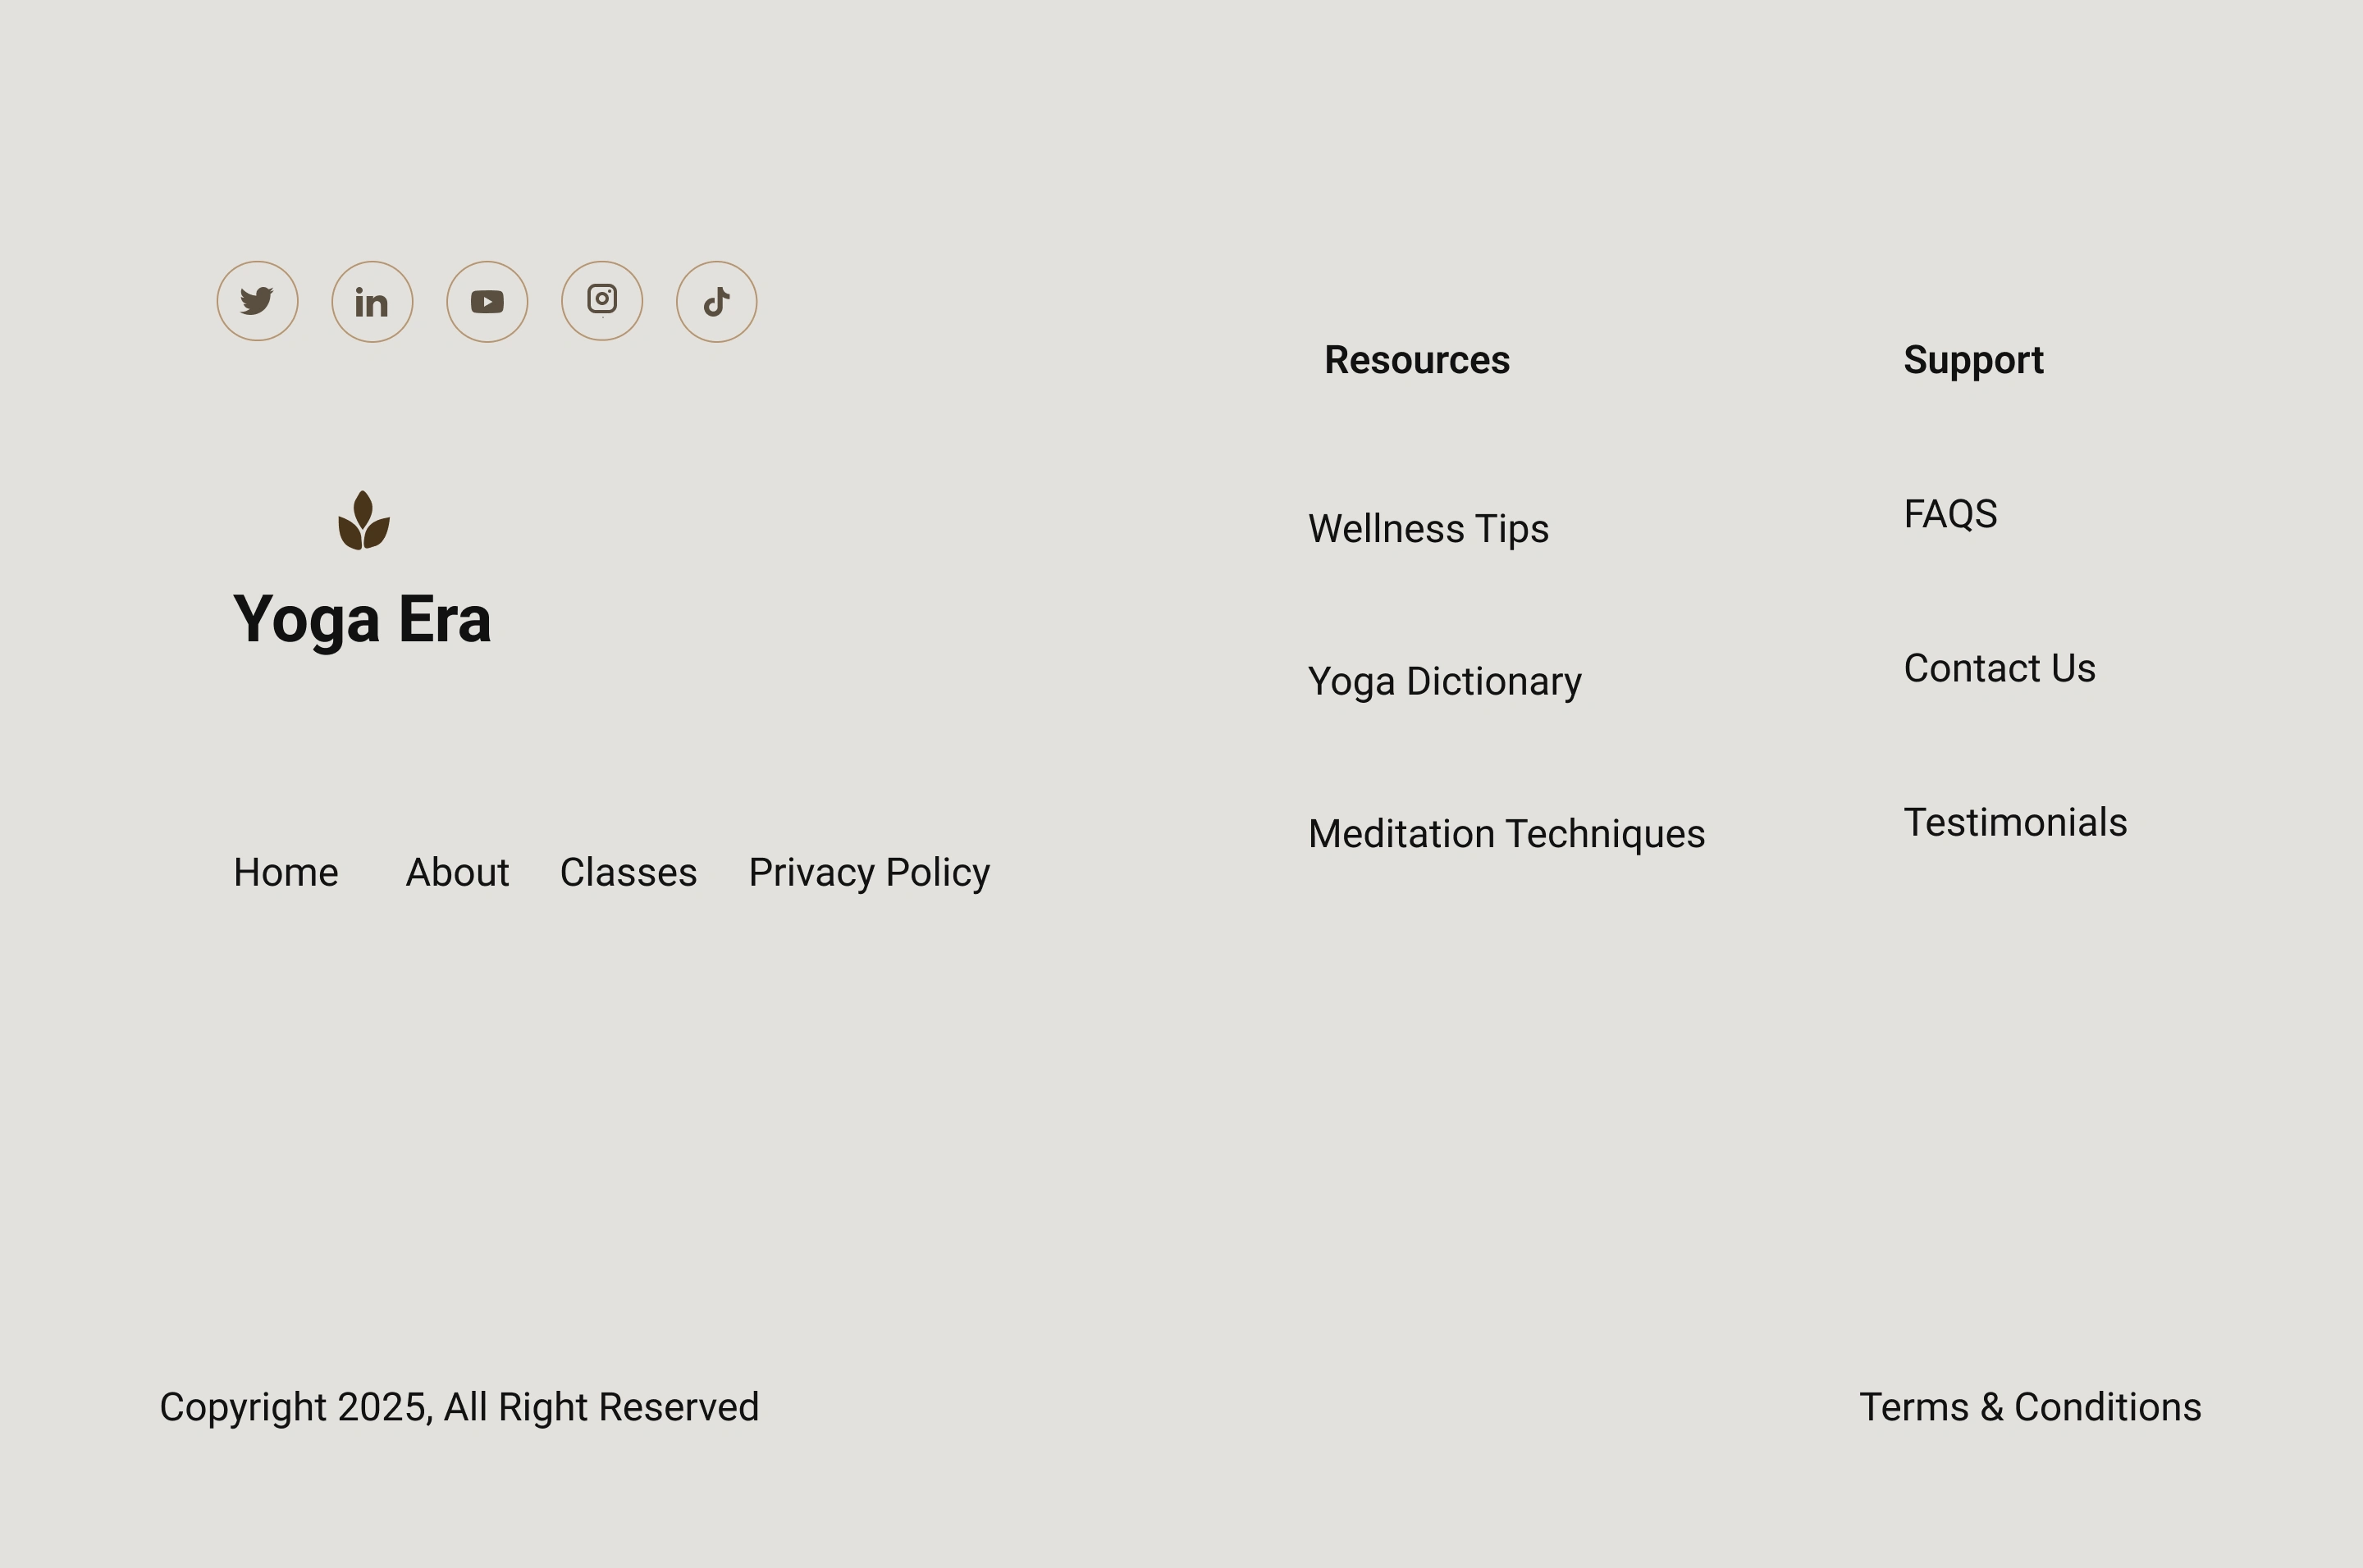Open Terms & Conditions link
The height and width of the screenshot is (1568, 2363).
[x=2030, y=1407]
